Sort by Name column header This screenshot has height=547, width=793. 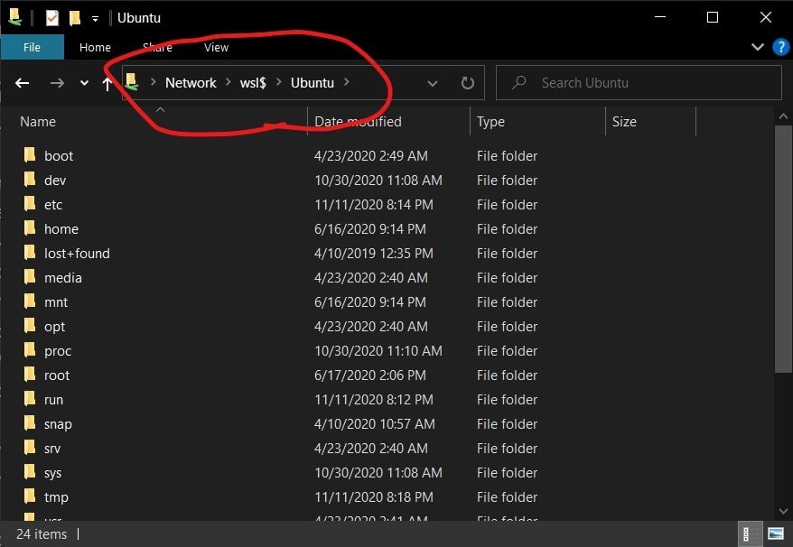click(x=38, y=122)
